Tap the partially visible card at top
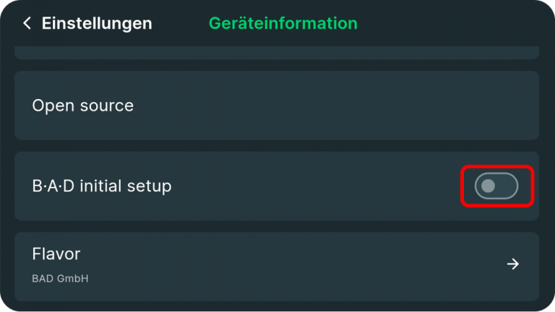The height and width of the screenshot is (312, 555). coord(276,53)
